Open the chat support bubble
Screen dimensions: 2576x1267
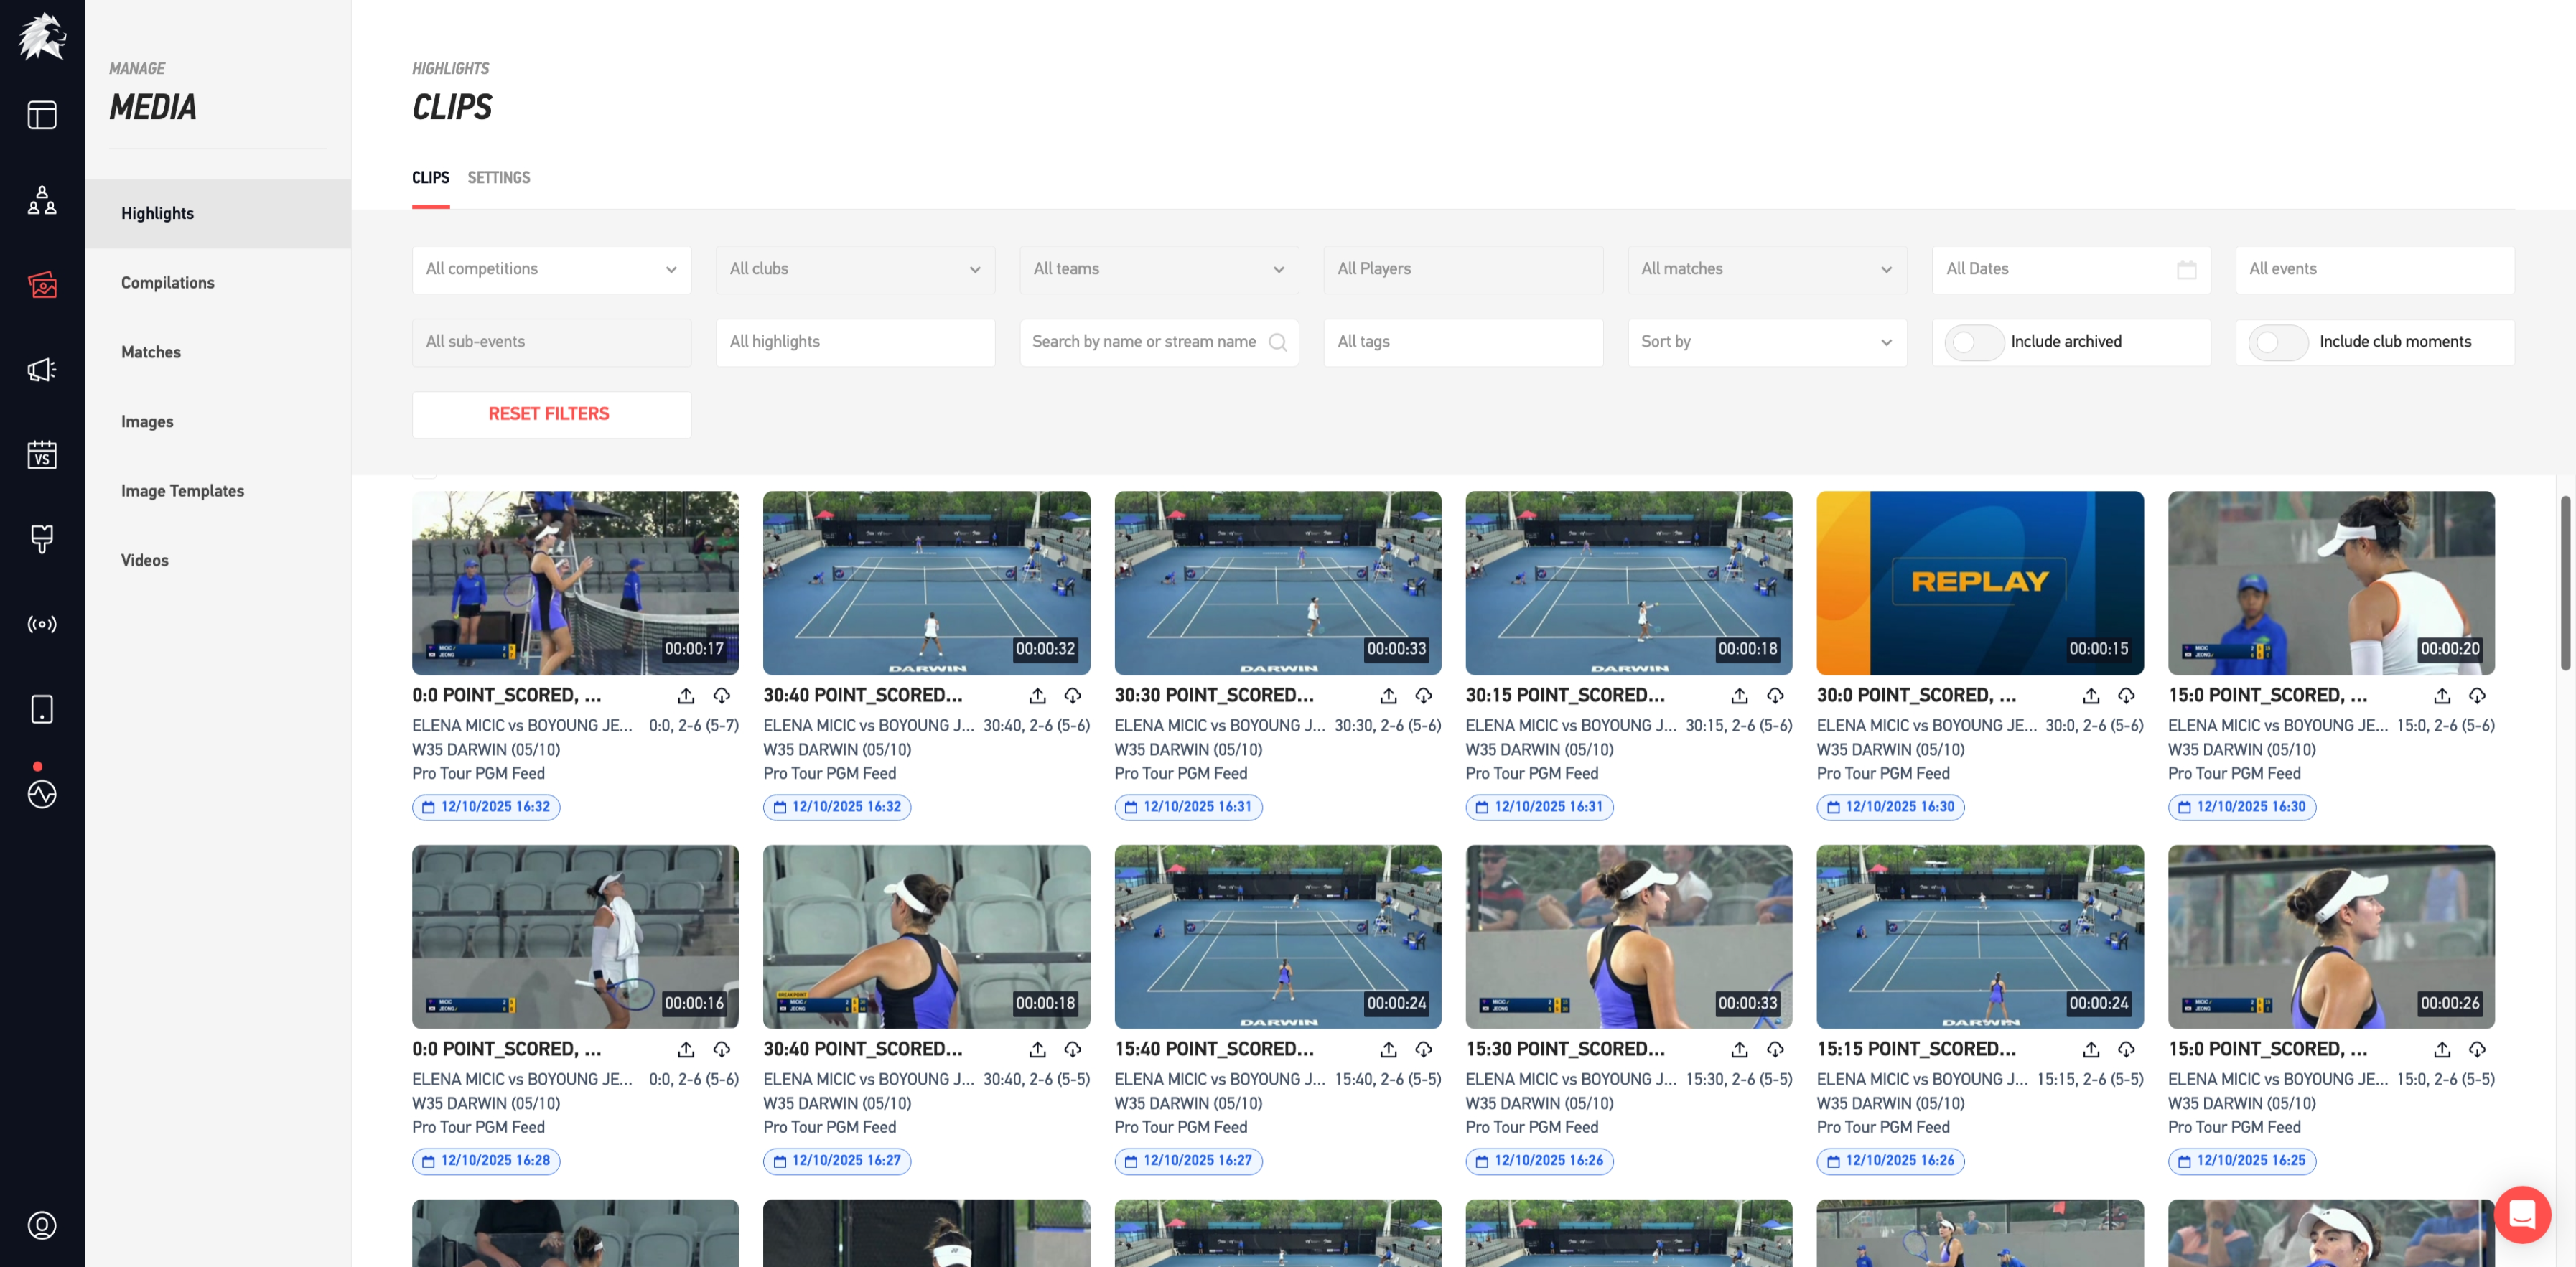2523,1214
